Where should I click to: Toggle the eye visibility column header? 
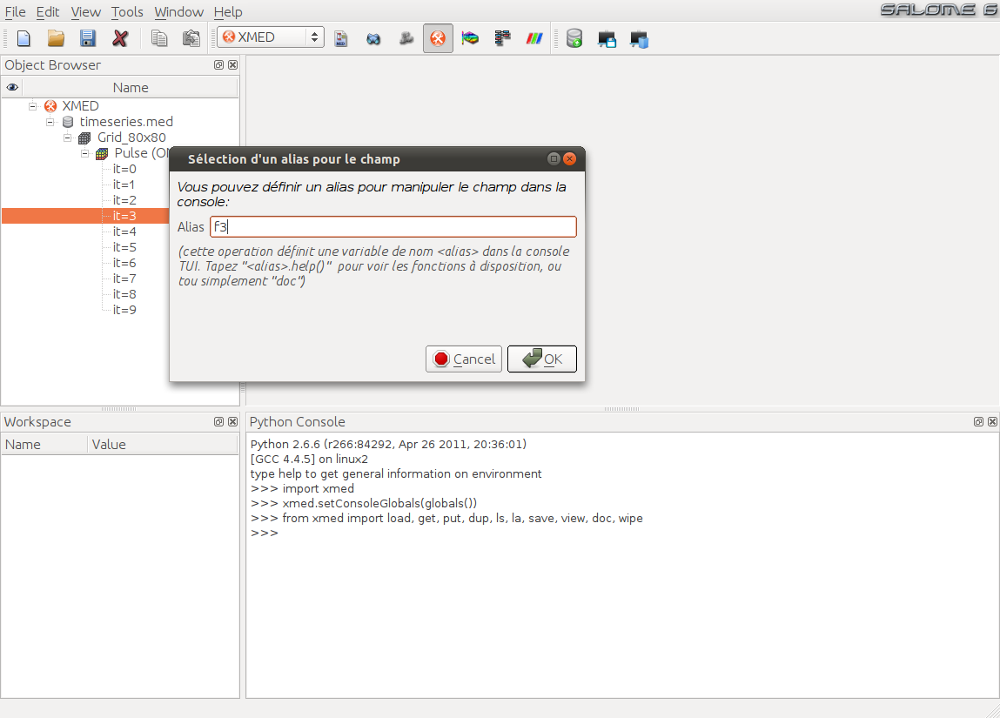click(12, 87)
